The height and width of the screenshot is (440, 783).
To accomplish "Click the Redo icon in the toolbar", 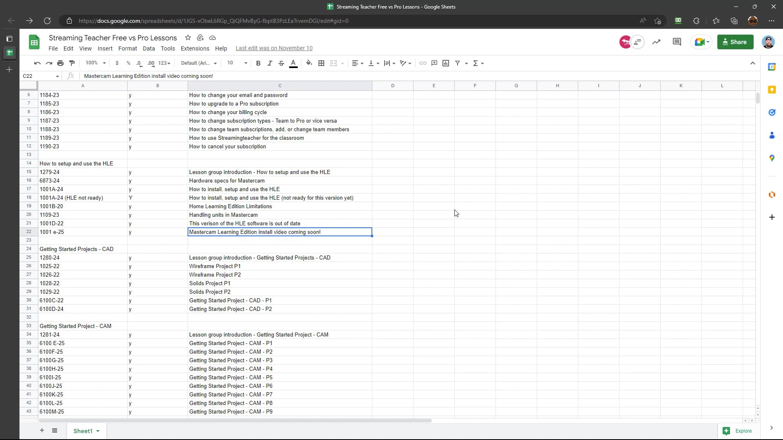I will click(49, 63).
